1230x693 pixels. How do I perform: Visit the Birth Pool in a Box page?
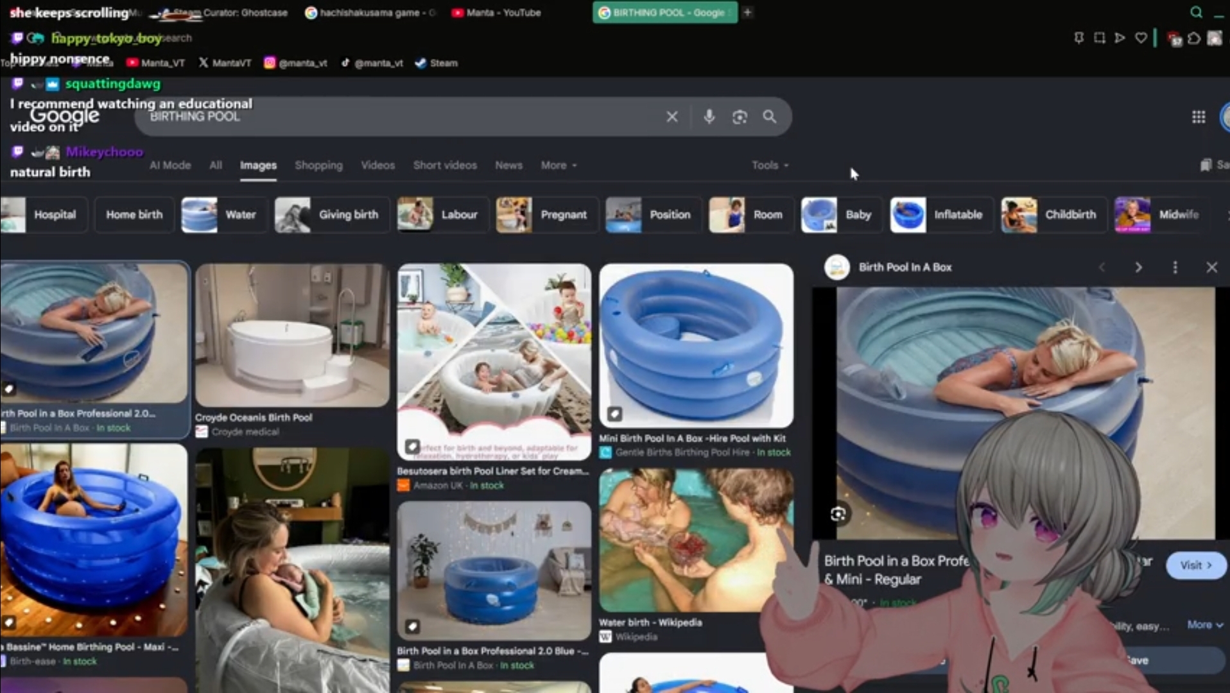click(1196, 565)
